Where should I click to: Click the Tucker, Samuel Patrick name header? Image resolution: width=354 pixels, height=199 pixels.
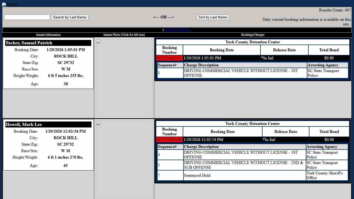click(x=29, y=43)
